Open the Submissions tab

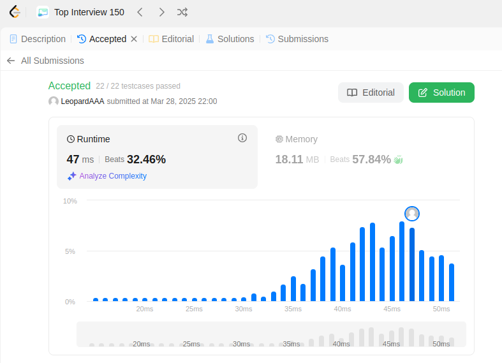tap(297, 39)
